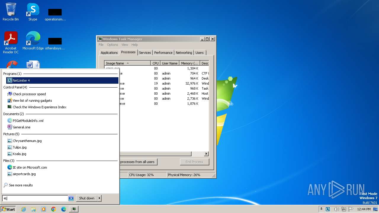Switch to the Users tab
Screen dimensions: 379x213
pos(200,53)
